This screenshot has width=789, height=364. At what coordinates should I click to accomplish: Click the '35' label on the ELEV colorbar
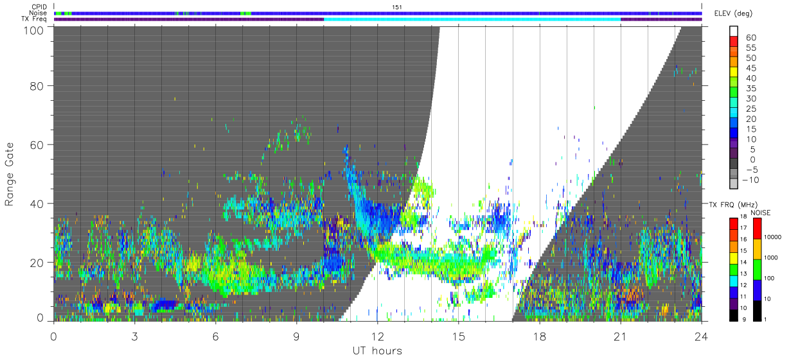(751, 89)
